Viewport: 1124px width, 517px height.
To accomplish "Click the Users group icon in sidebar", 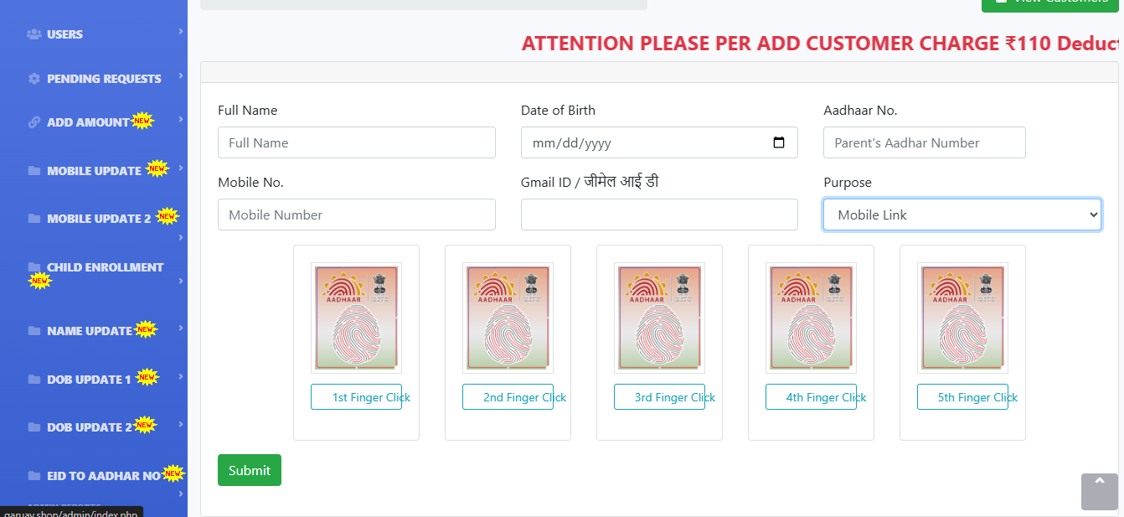I will (x=34, y=34).
